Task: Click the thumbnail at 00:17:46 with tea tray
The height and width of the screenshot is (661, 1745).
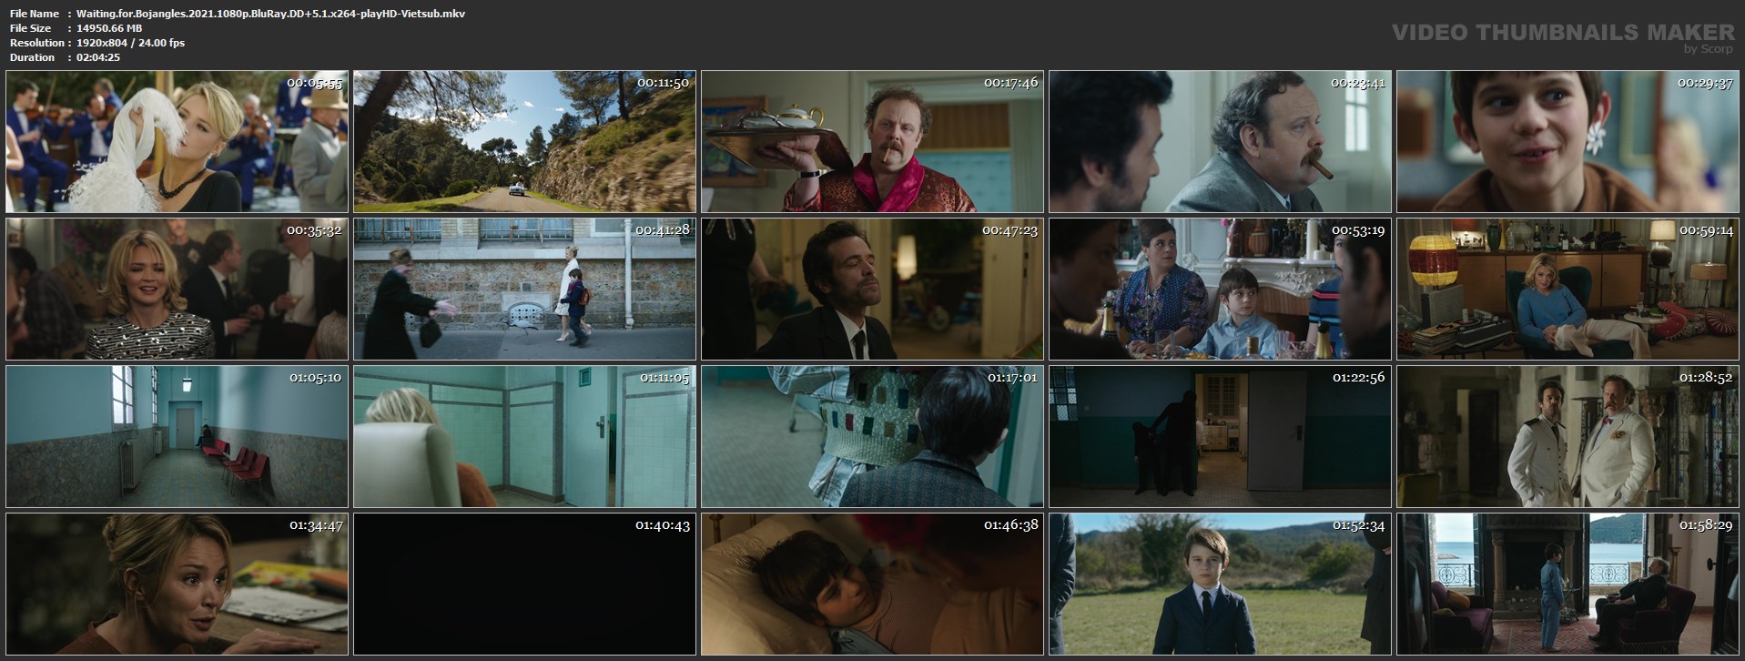Action: tap(872, 142)
